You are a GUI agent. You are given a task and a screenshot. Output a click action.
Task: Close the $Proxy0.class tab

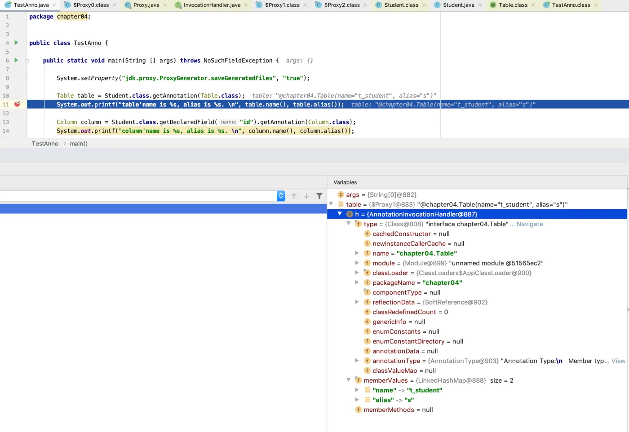tap(114, 5)
